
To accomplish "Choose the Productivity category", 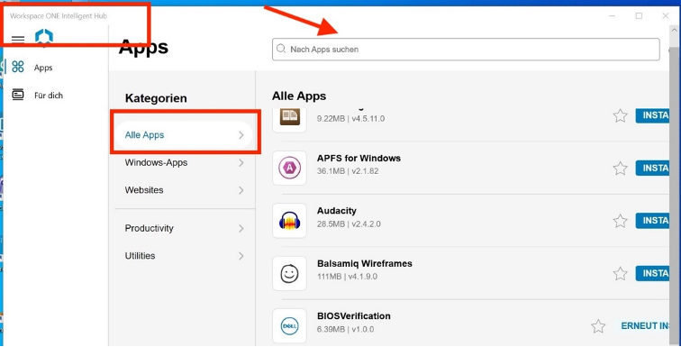I will tap(185, 228).
